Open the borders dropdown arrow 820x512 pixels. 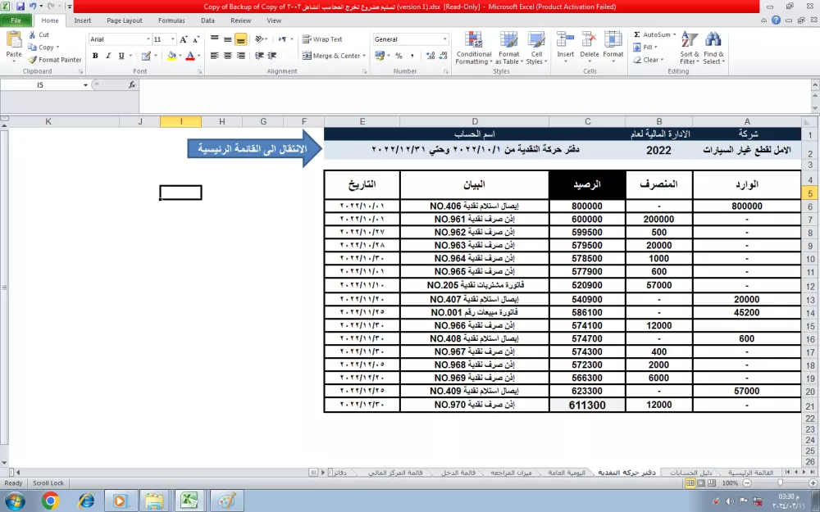point(155,56)
